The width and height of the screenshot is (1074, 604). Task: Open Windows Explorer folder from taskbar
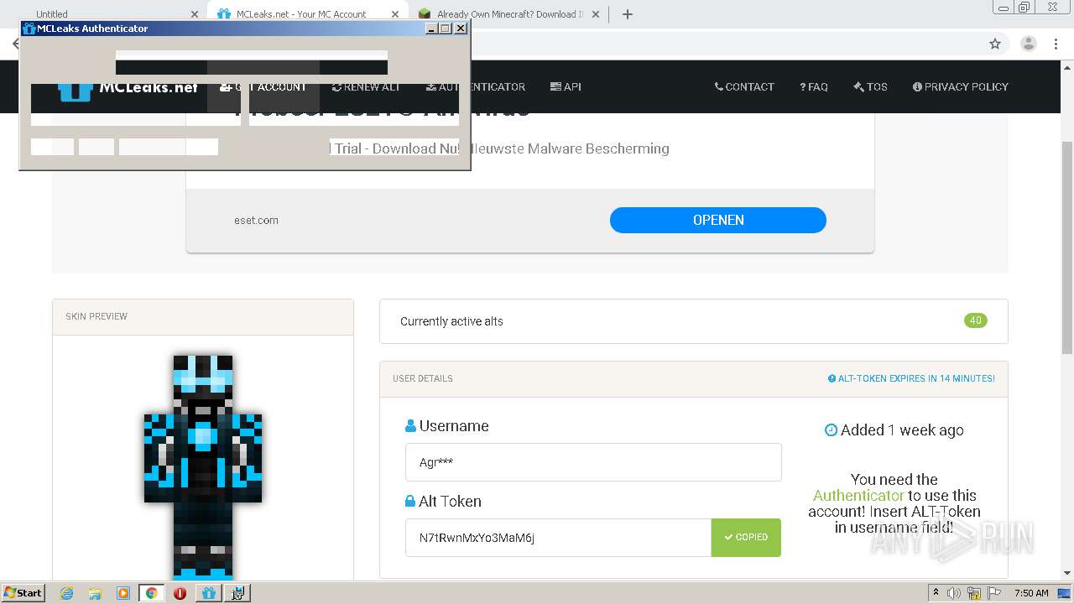pos(95,593)
